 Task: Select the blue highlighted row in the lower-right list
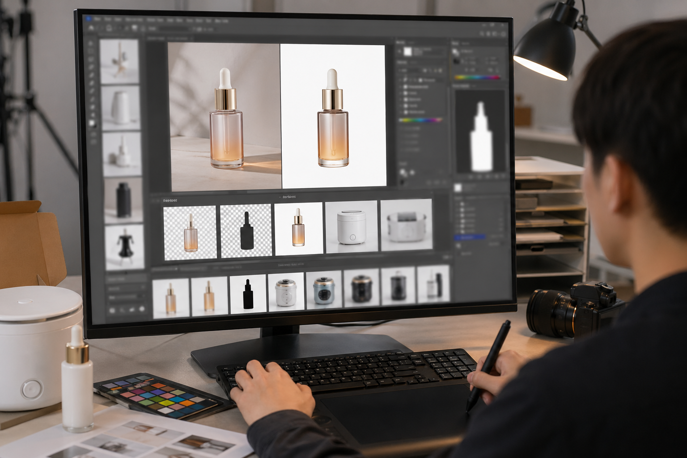click(x=470, y=237)
